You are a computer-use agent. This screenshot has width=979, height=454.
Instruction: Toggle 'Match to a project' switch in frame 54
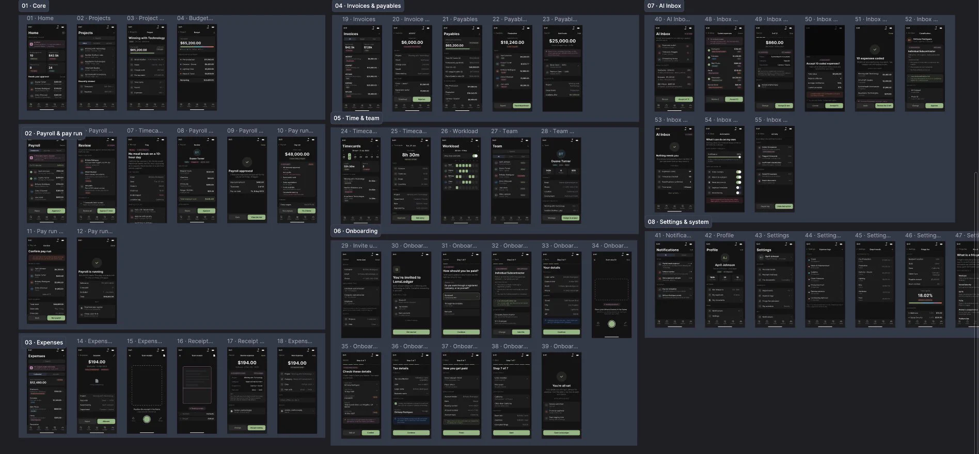(739, 177)
